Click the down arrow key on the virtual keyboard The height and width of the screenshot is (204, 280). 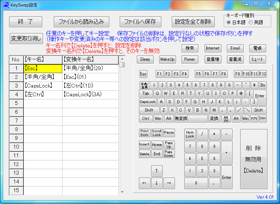[x=157, y=183]
